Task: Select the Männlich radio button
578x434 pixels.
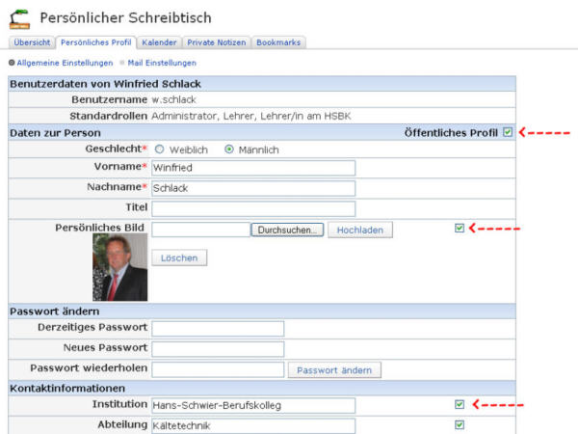Action: pos(229,149)
